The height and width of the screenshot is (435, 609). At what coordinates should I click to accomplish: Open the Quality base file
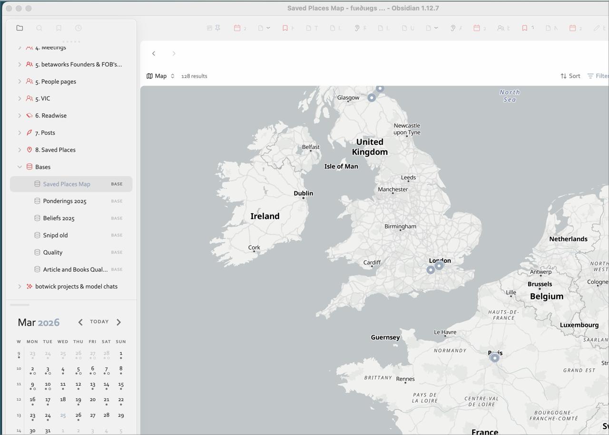point(53,253)
